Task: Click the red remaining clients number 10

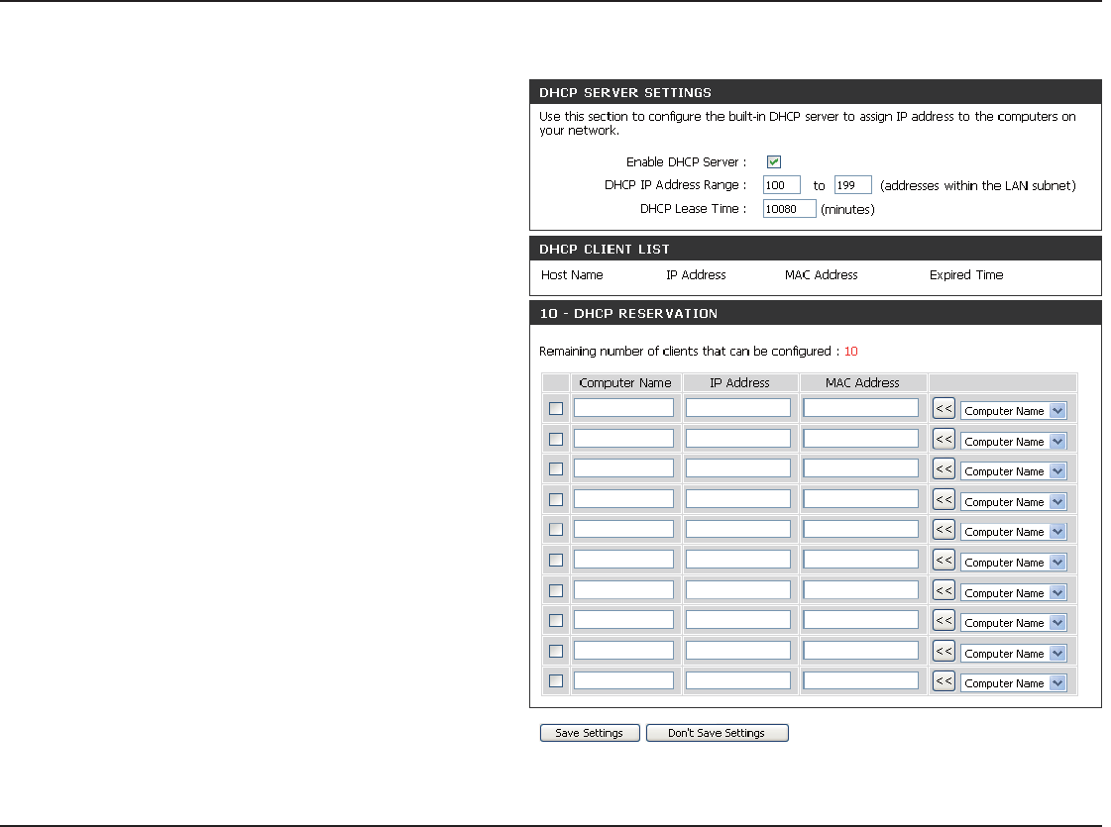Action: pyautogui.click(x=851, y=352)
